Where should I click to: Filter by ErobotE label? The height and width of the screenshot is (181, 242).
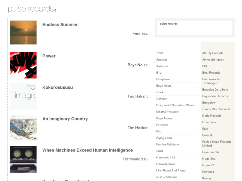[x=208, y=135]
